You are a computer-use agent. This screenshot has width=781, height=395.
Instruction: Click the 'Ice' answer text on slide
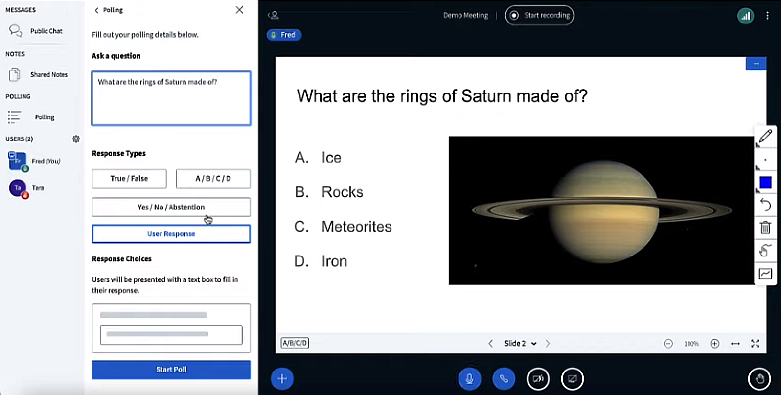331,158
